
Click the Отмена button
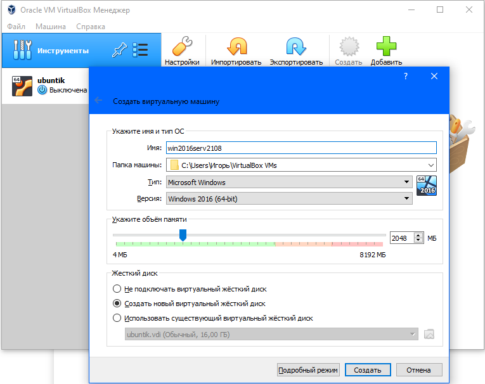point(419,370)
